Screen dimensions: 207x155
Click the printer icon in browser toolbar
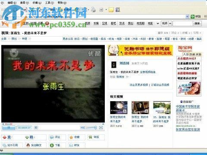pyautogui.click(x=93, y=10)
